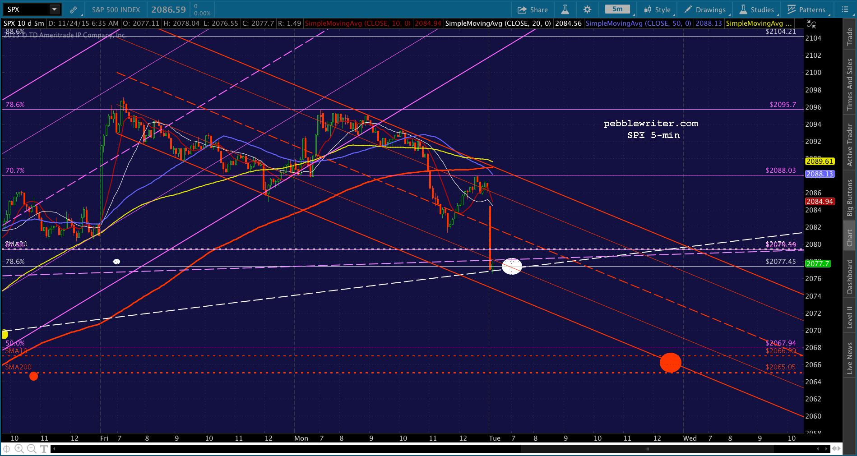Viewport: 857px width, 456px height.
Task: Click the green 2077.7 price bubble
Action: pos(818,264)
